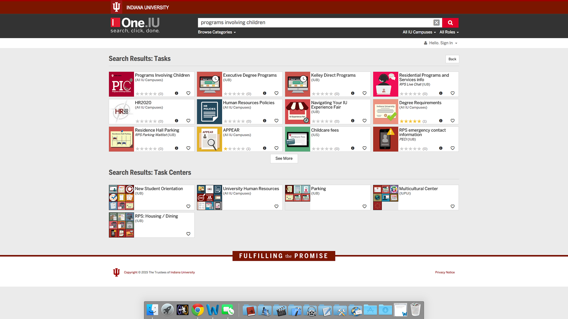Click the Indiana University trident logo

[116, 7]
